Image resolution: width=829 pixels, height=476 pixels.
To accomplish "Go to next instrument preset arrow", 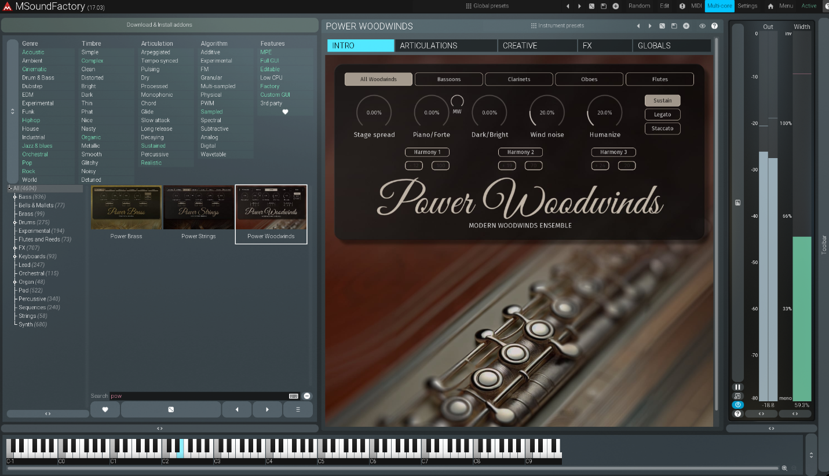I will click(x=650, y=26).
